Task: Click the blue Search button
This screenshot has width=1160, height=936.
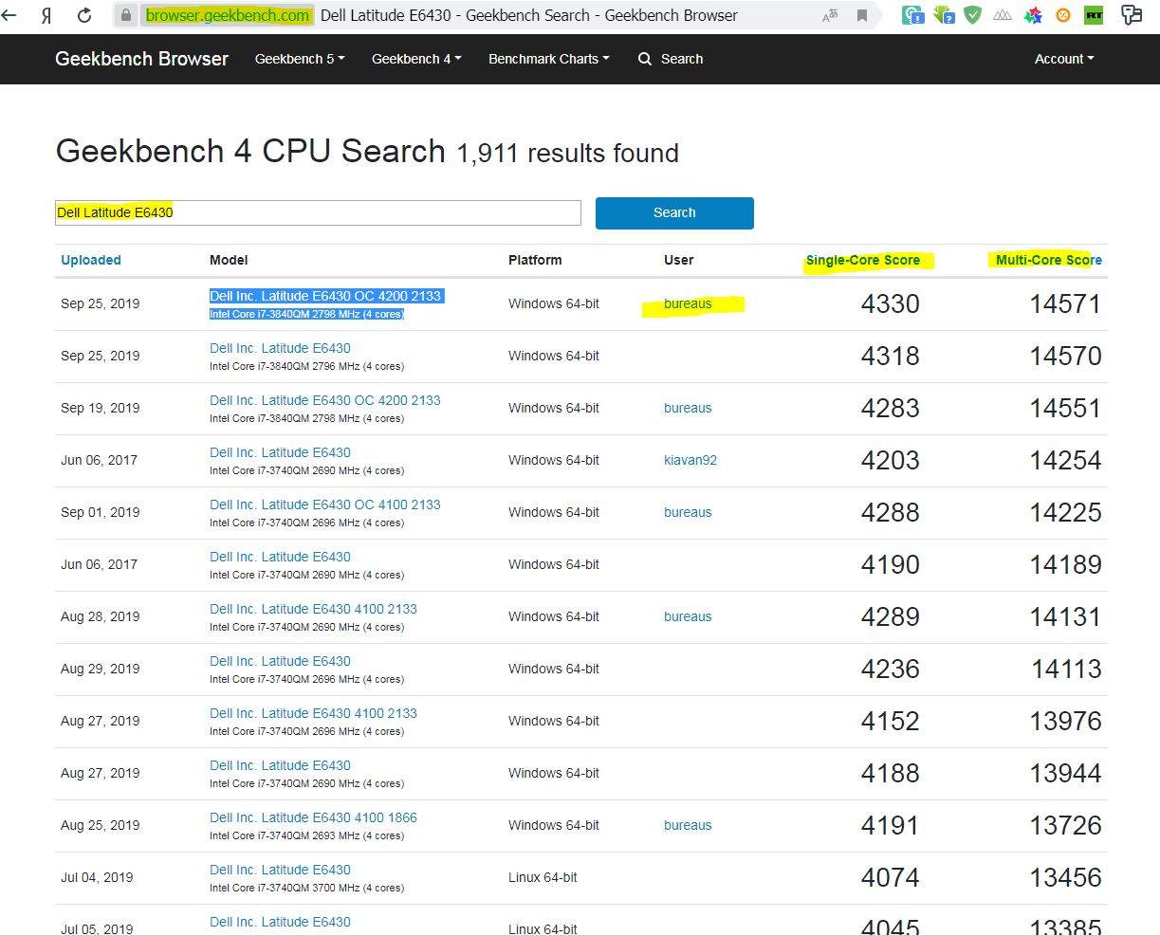Action: [x=674, y=212]
